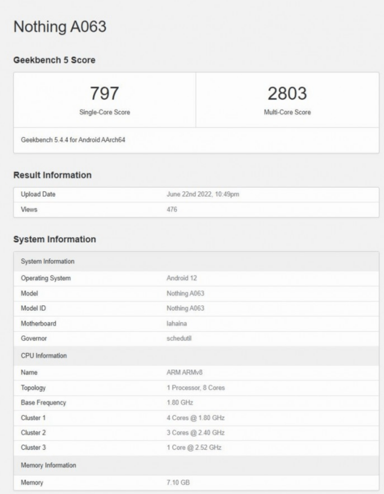The height and width of the screenshot is (494, 384).
Task: Click the Result Information heading
Action: coord(52,175)
